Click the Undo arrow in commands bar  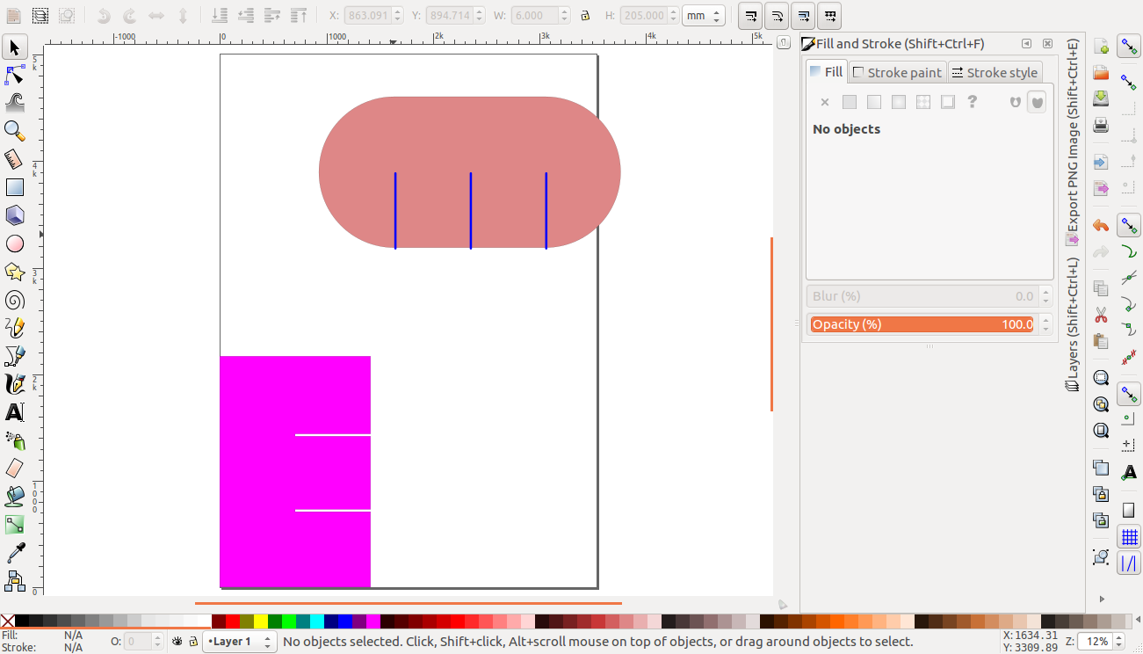click(1101, 226)
